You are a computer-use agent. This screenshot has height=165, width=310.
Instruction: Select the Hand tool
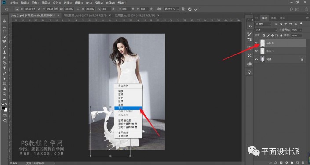coord(4,89)
